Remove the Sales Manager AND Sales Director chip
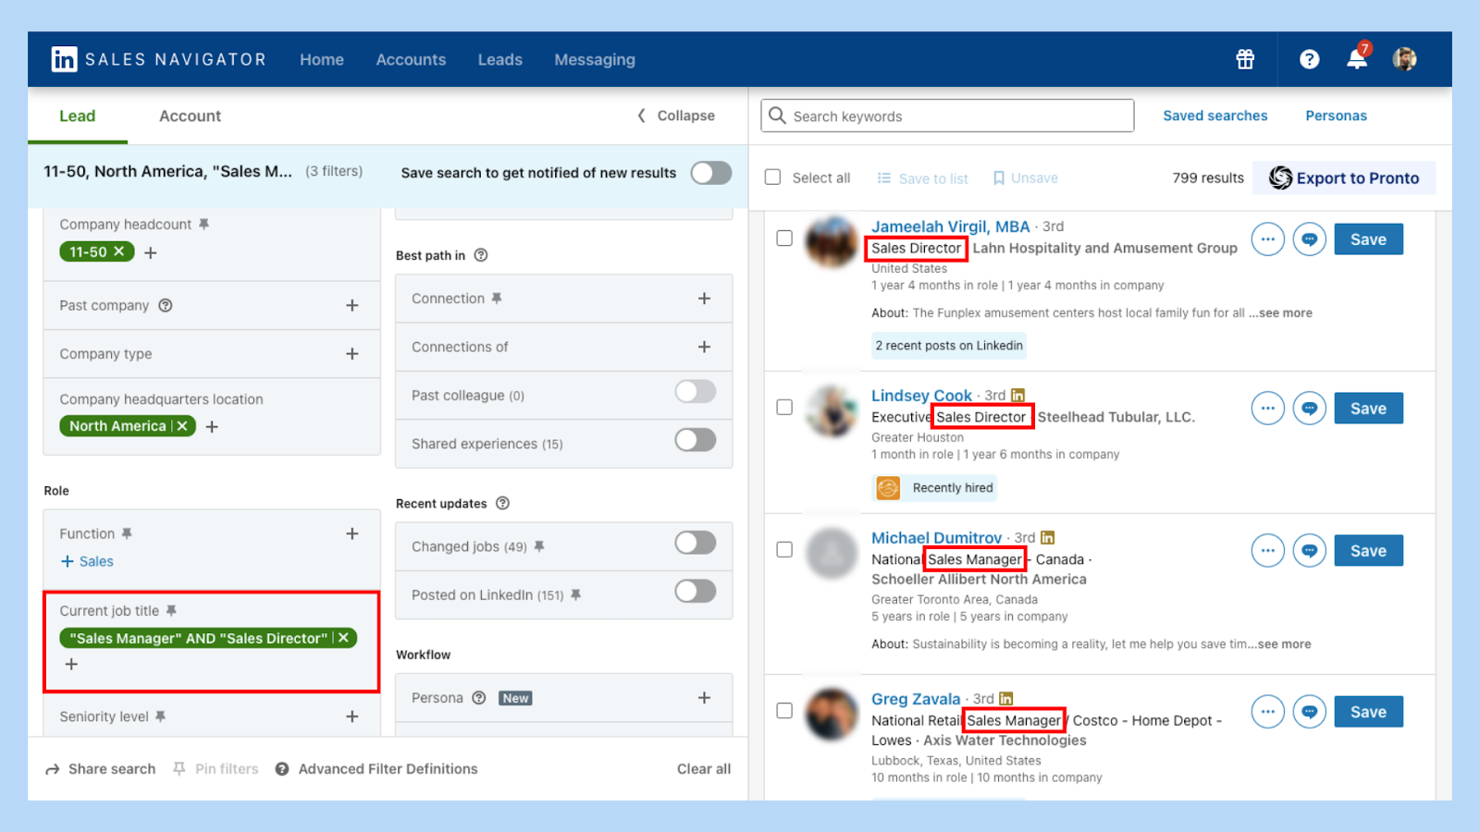Image resolution: width=1480 pixels, height=832 pixels. point(344,638)
